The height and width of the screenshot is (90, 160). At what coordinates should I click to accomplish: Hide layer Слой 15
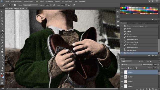(122, 72)
